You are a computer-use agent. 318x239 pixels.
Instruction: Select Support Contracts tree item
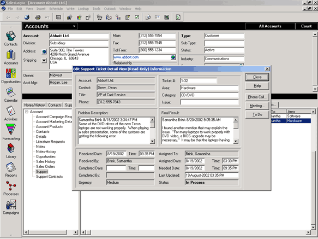click(x=49, y=177)
